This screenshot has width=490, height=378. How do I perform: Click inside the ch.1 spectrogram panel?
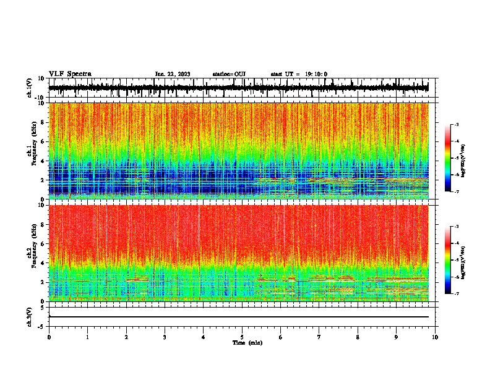tap(238, 151)
